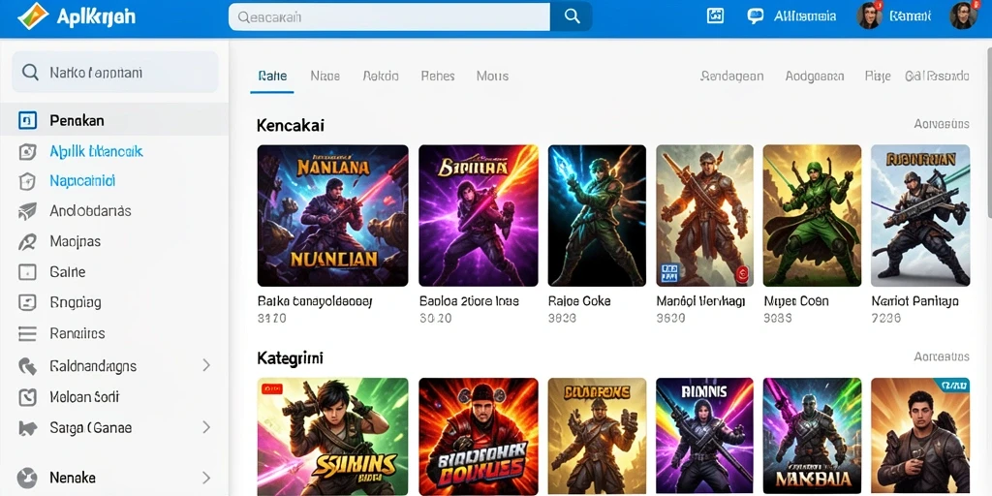Image resolution: width=992 pixels, height=496 pixels.
Task: Open the last orange category thumbnail
Action: 920,437
